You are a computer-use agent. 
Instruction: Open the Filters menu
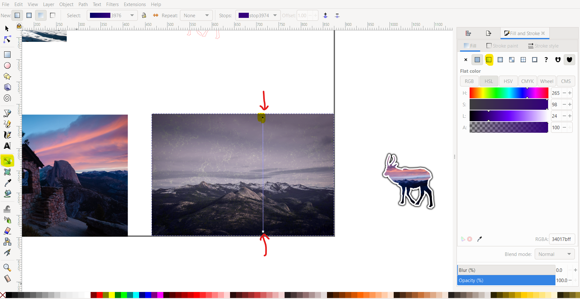[112, 4]
